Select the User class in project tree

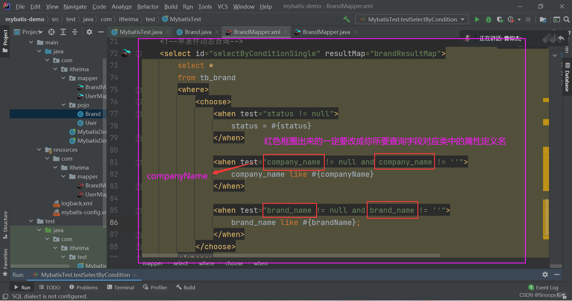pyautogui.click(x=91, y=123)
